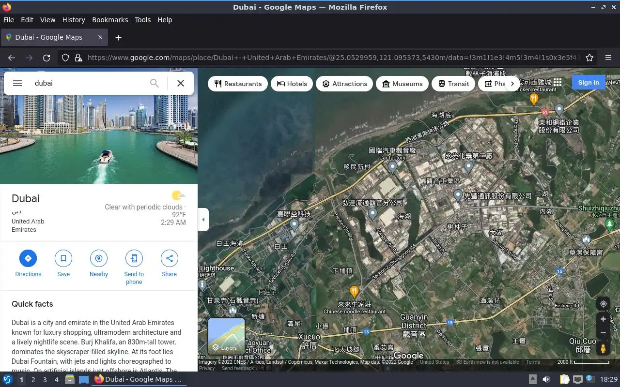Viewport: 620px width, 387px height.
Task: Bookmark this page with star
Action: (x=589, y=58)
